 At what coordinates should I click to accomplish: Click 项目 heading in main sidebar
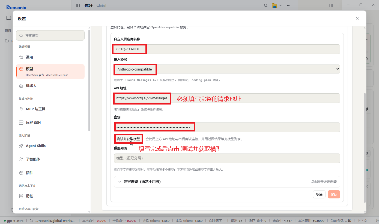(x=8, y=31)
